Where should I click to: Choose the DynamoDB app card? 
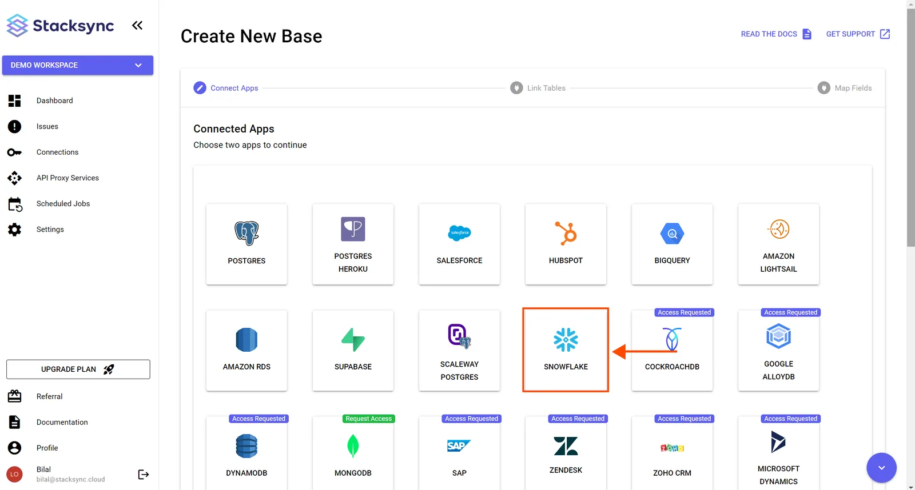pos(246,453)
